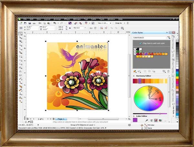Click the delete trash icon in Color Styles
Viewport: 194px width, 147px height.
(168, 71)
